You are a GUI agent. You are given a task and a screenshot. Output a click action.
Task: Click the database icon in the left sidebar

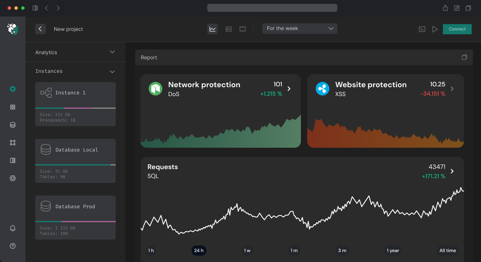click(x=13, y=125)
